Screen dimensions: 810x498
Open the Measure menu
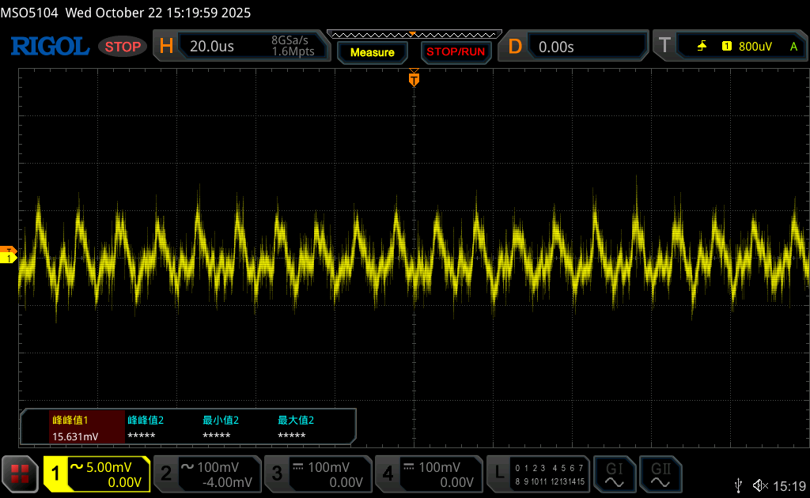(x=372, y=52)
